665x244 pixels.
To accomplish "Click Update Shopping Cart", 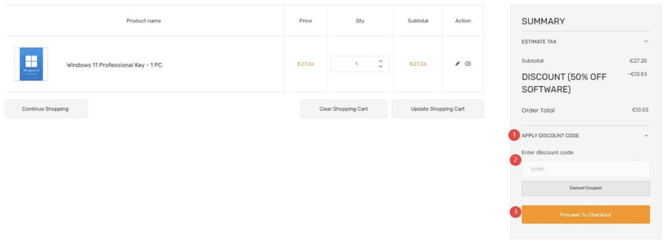I will point(438,109).
